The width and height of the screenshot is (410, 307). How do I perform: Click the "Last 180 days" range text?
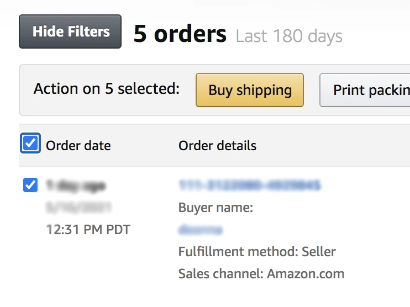tap(288, 36)
